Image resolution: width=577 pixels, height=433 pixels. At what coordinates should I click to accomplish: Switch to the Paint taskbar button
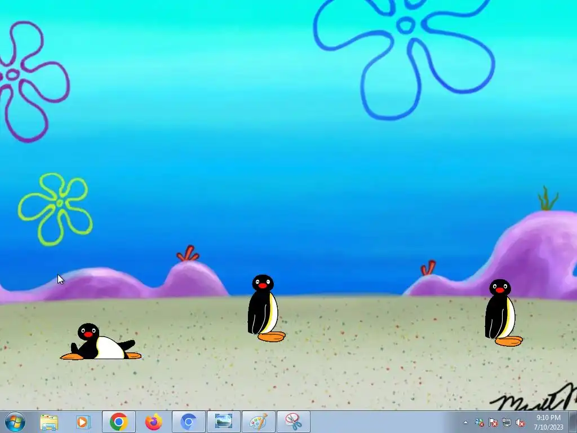pos(258,422)
